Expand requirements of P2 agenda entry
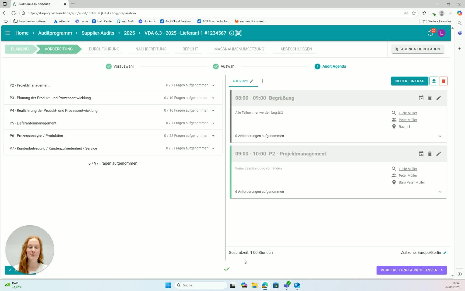This screenshot has height=291, width=465. click(440, 192)
